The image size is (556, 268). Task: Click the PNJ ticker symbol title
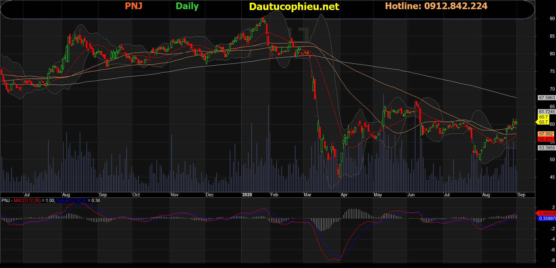point(134,6)
